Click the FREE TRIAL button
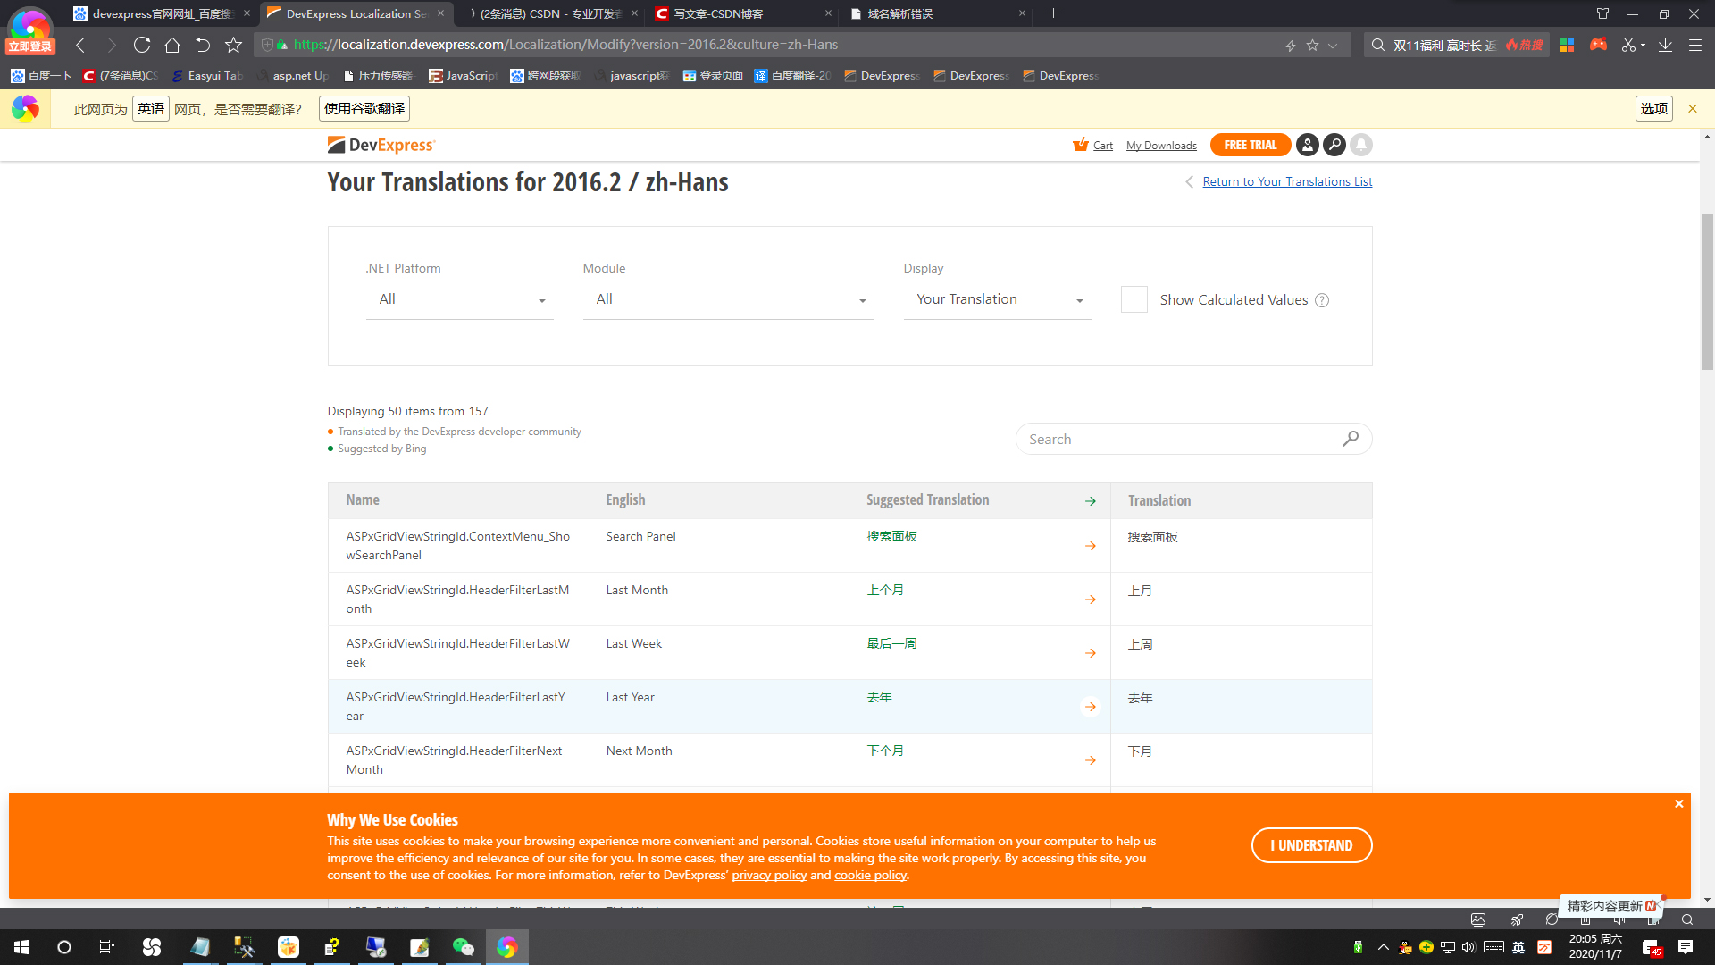Image resolution: width=1715 pixels, height=965 pixels. (x=1250, y=145)
